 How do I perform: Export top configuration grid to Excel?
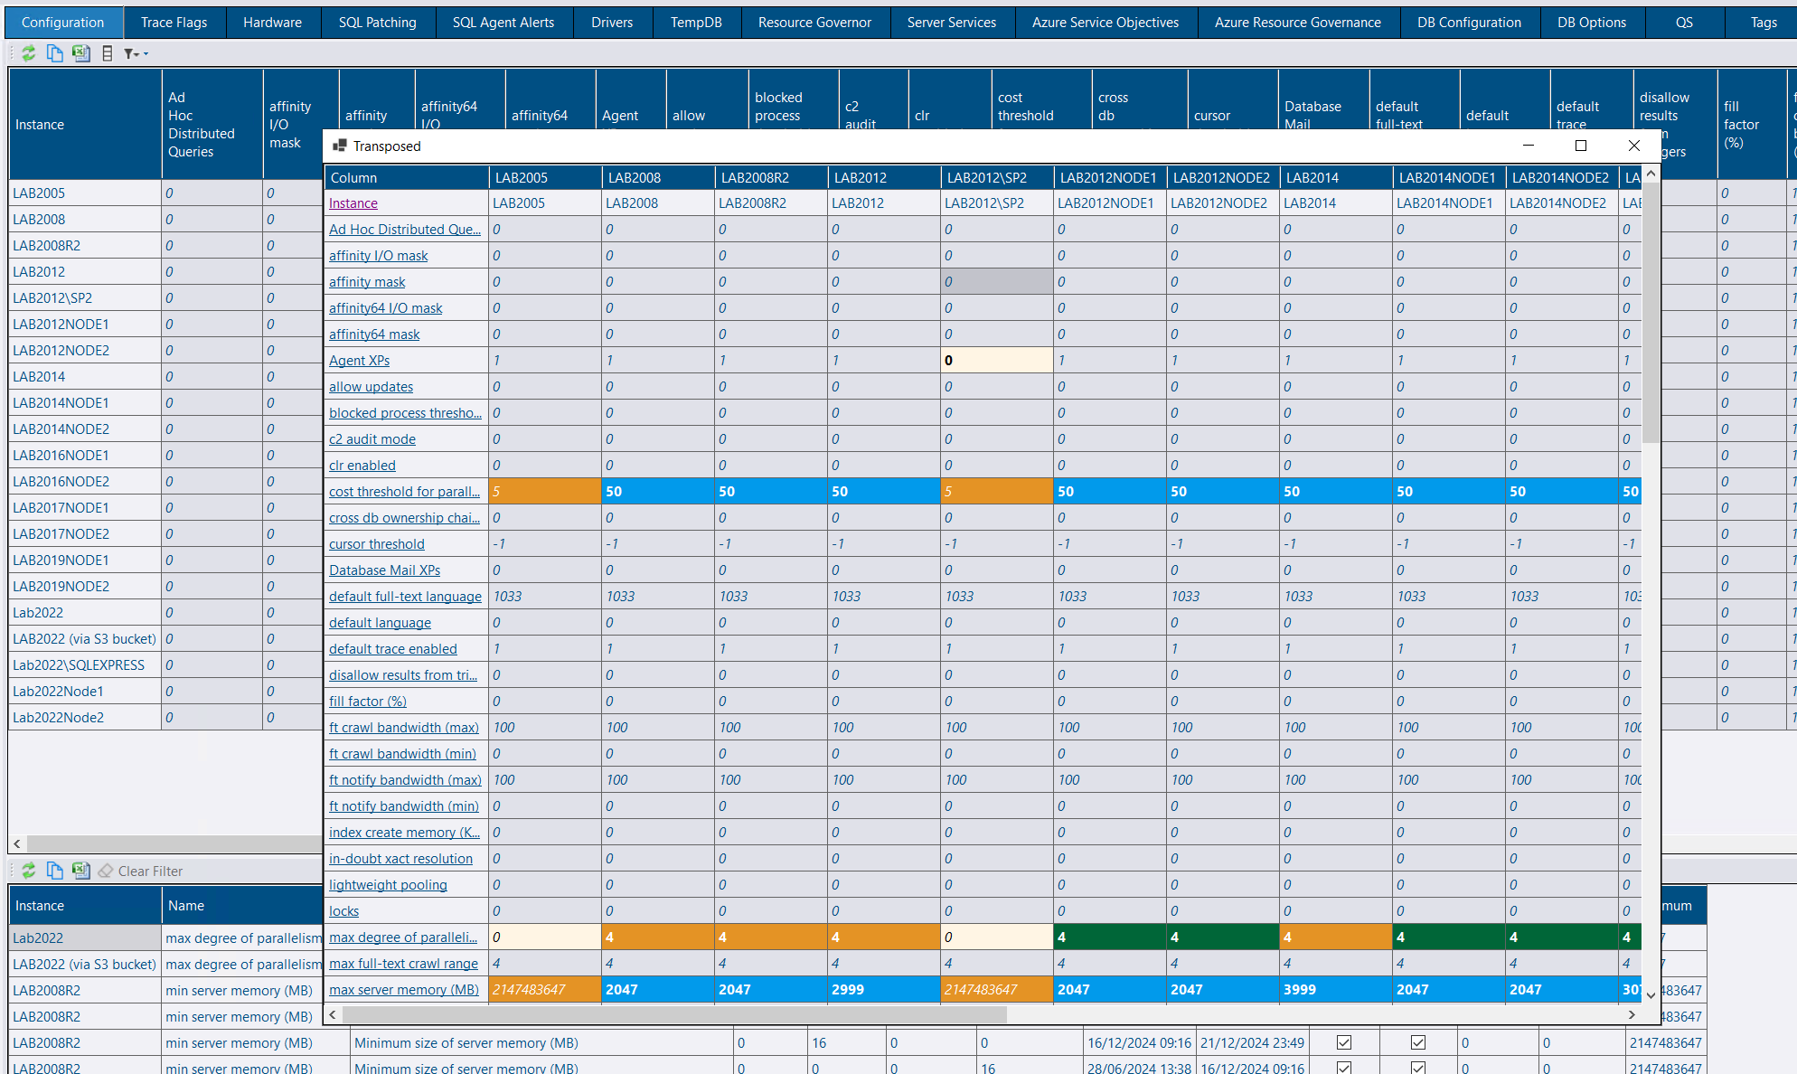click(x=81, y=53)
